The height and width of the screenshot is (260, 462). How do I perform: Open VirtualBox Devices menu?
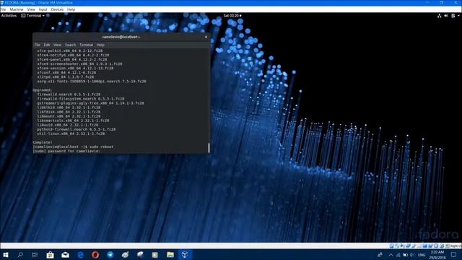point(57,9)
